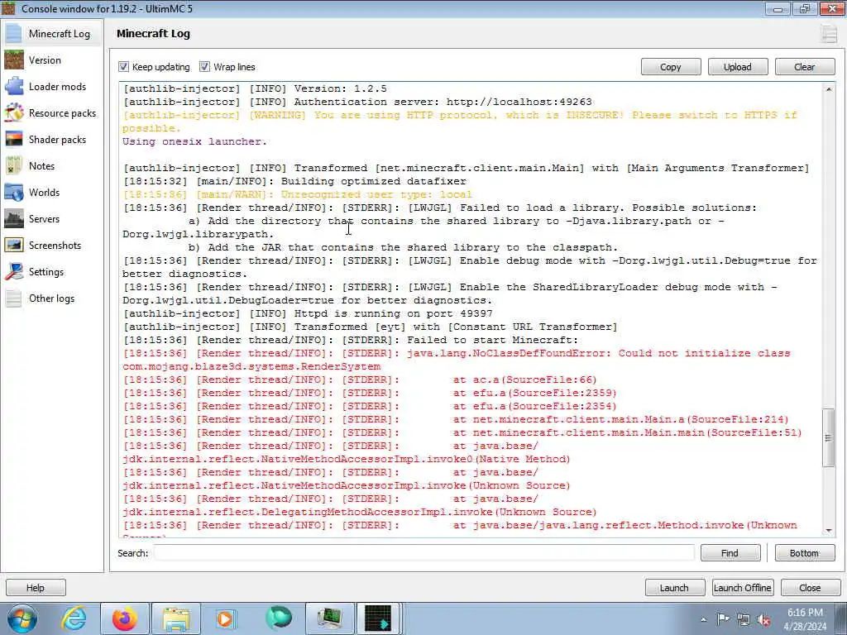
Task: Click the Close button at bottom
Action: point(810,588)
